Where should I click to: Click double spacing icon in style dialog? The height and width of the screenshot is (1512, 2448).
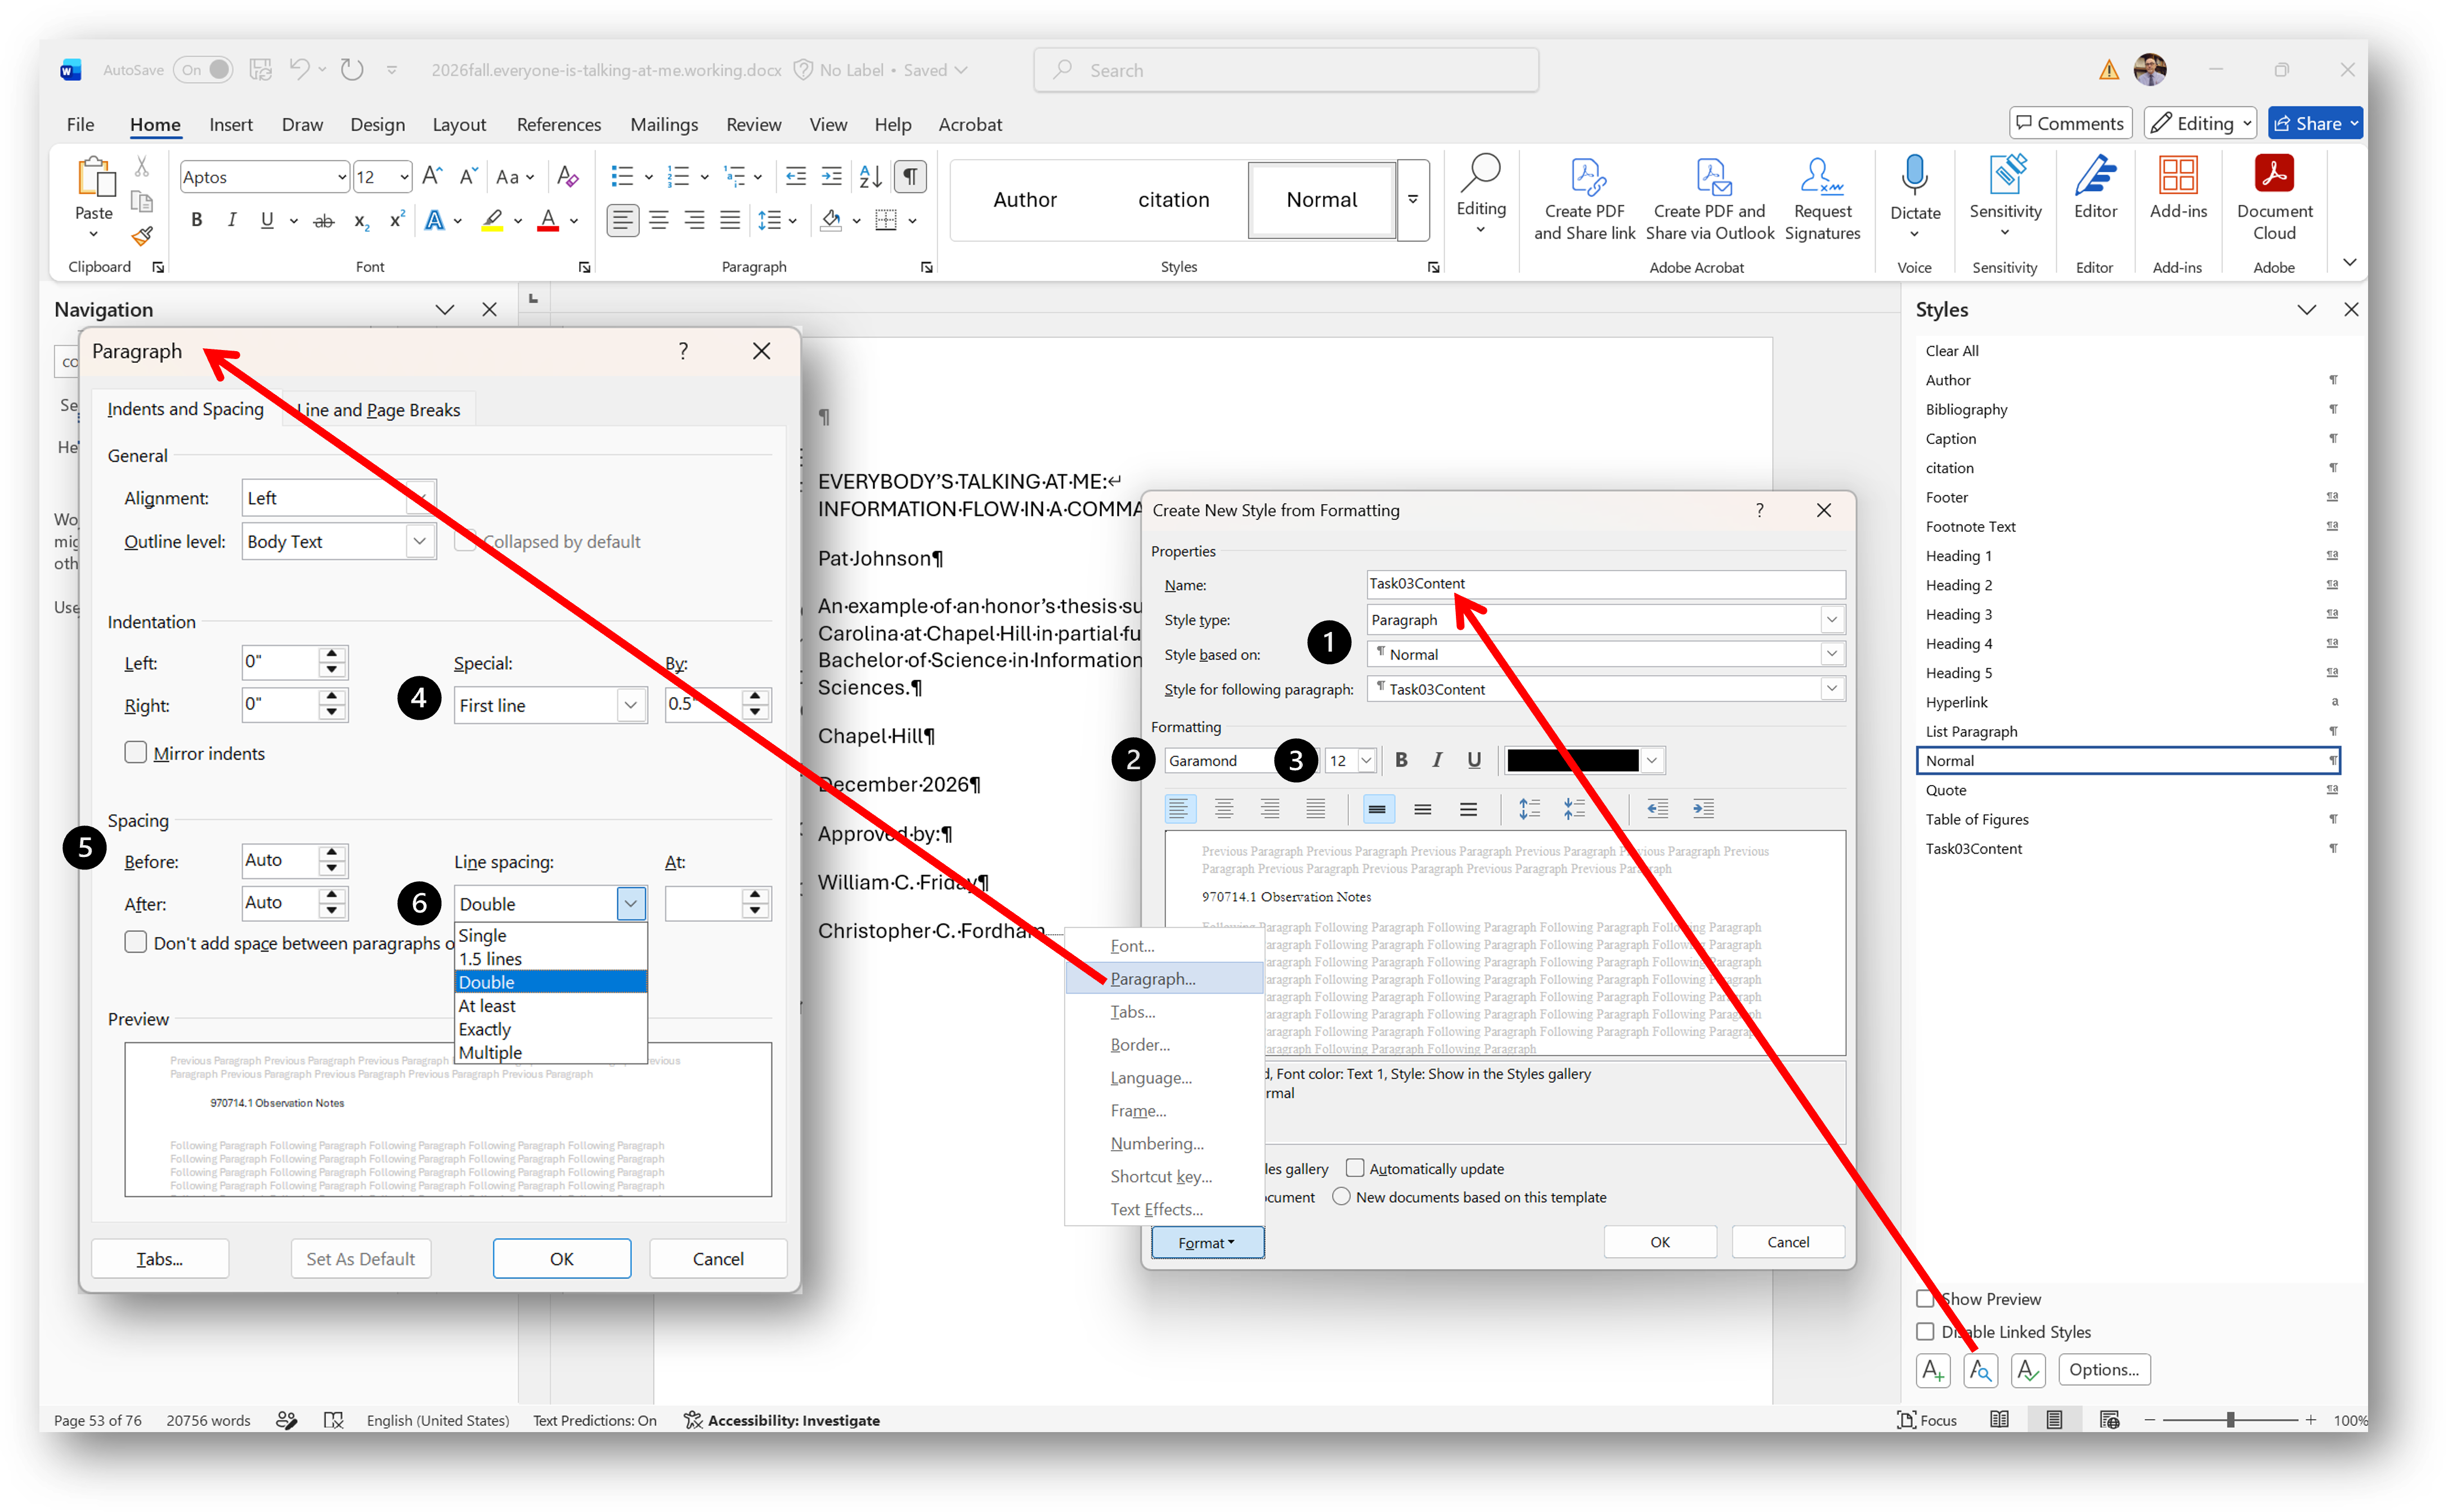pos(1468,809)
